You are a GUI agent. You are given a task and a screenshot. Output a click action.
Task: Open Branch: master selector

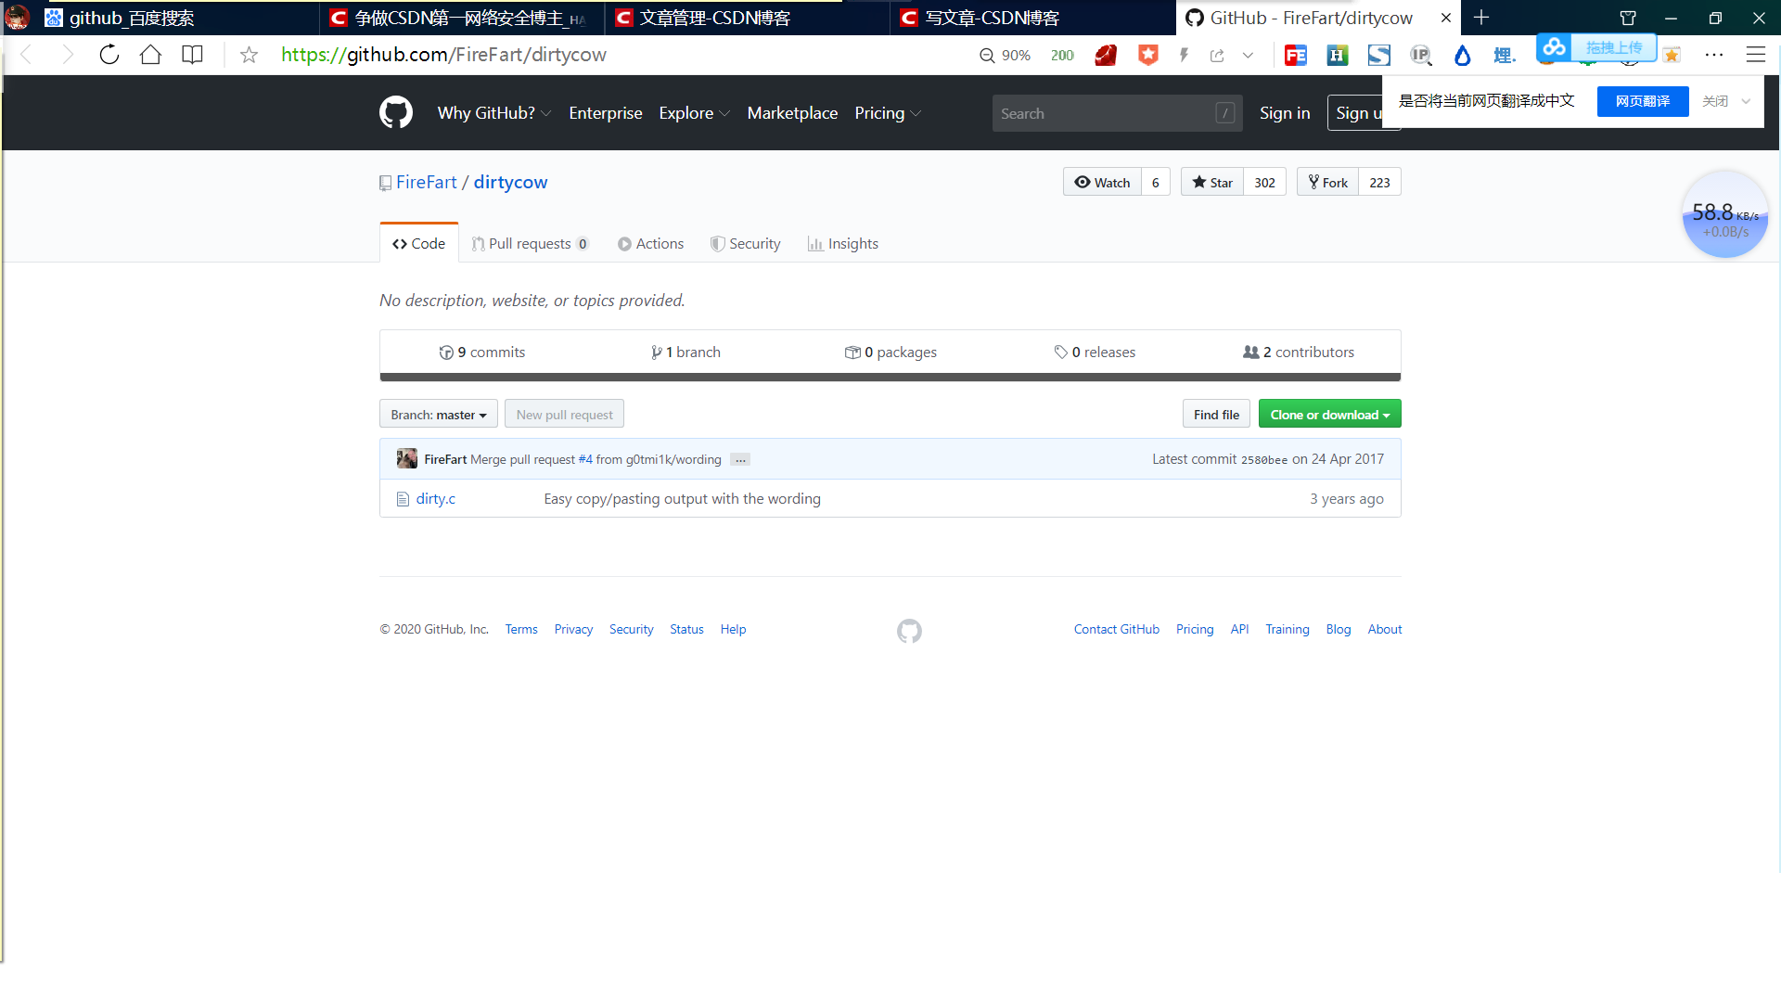pos(439,414)
